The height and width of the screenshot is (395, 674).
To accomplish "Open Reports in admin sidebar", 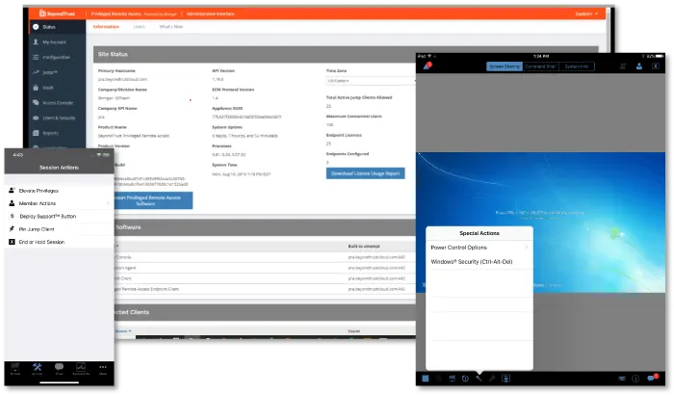I will 57,133.
